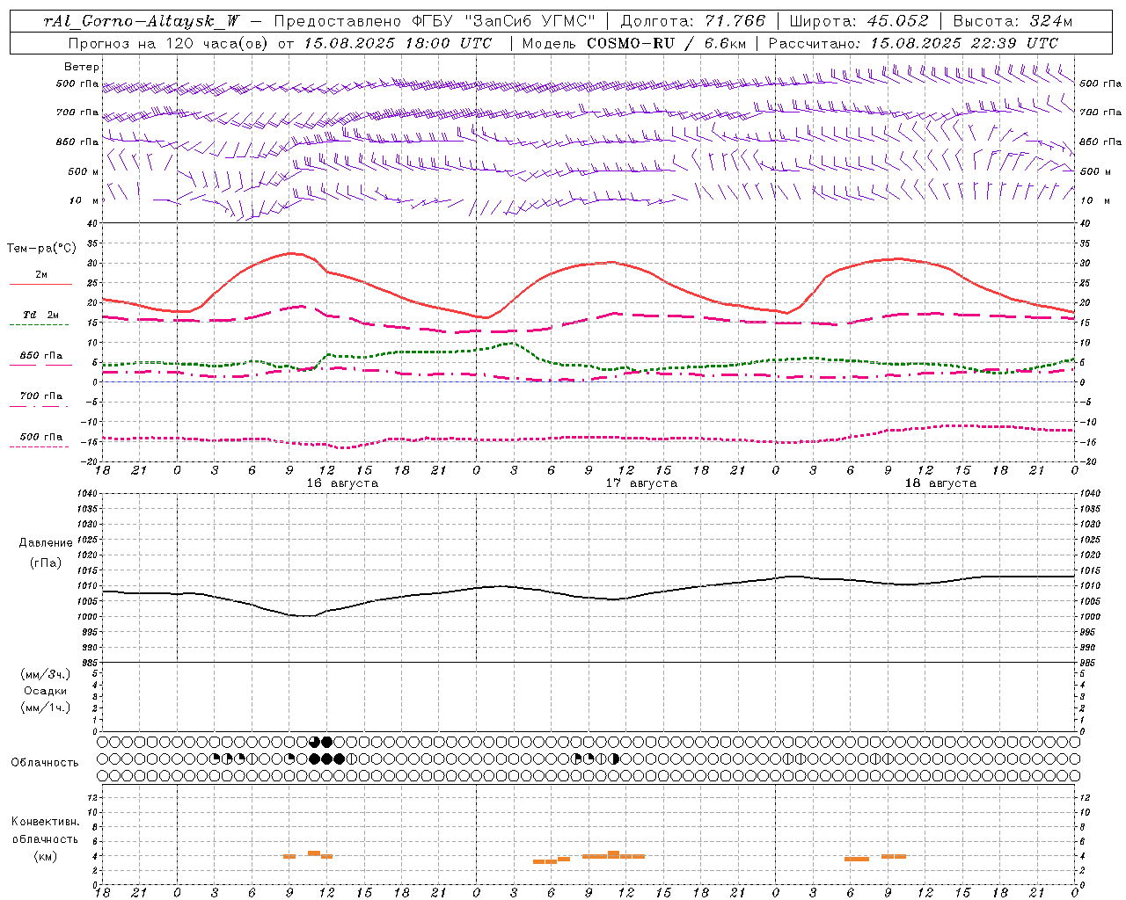Click the 'Осадки' precipitation label
This screenshot has height=900, width=1126.
tap(46, 691)
